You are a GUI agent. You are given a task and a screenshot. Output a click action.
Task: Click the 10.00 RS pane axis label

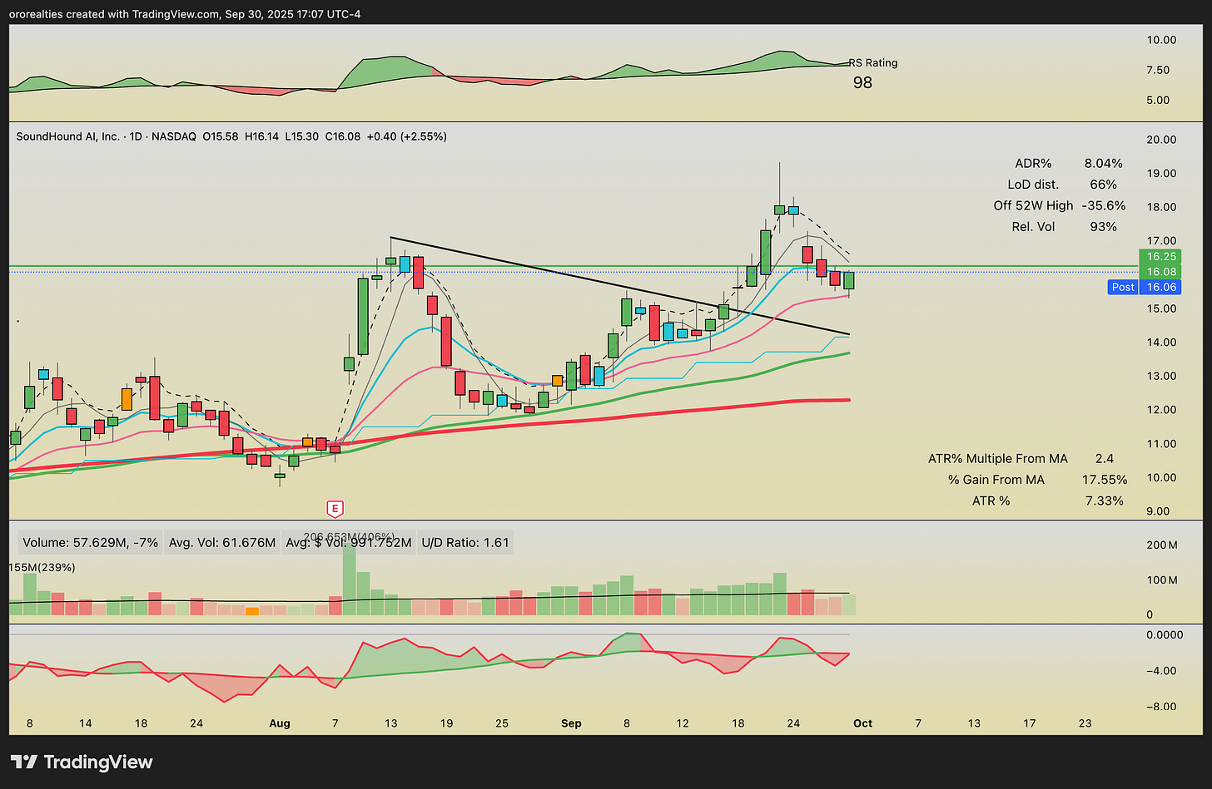[x=1161, y=40]
